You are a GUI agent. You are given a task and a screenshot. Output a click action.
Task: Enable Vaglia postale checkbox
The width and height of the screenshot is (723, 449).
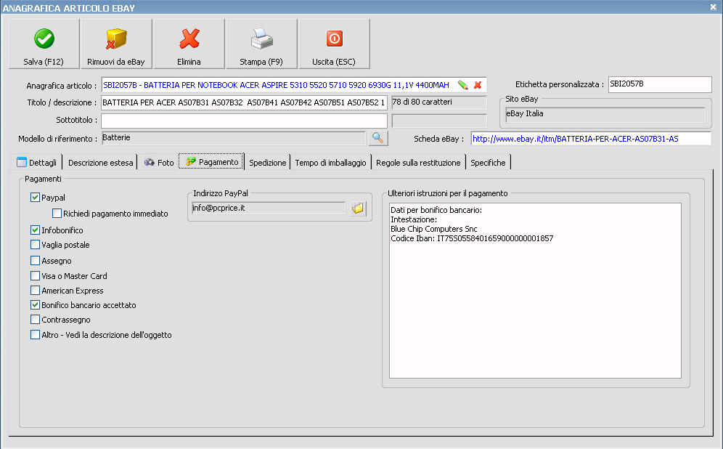point(35,245)
